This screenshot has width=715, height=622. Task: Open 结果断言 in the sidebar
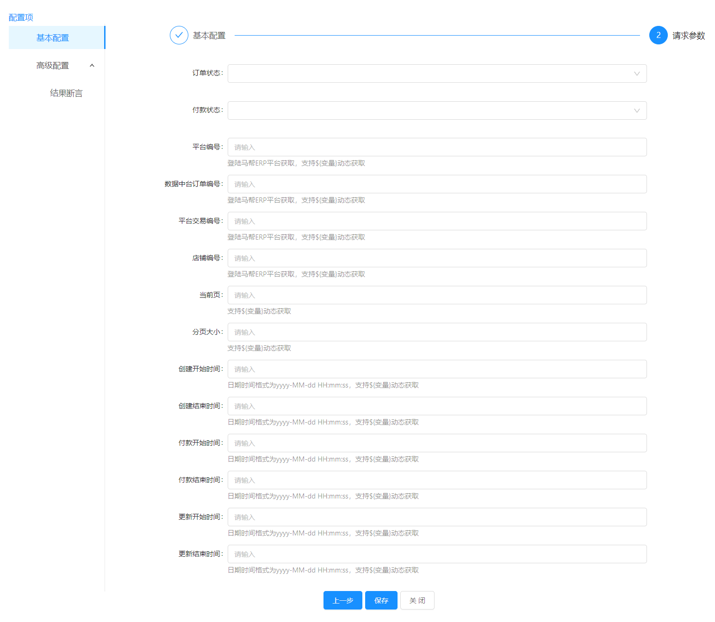[x=66, y=93]
